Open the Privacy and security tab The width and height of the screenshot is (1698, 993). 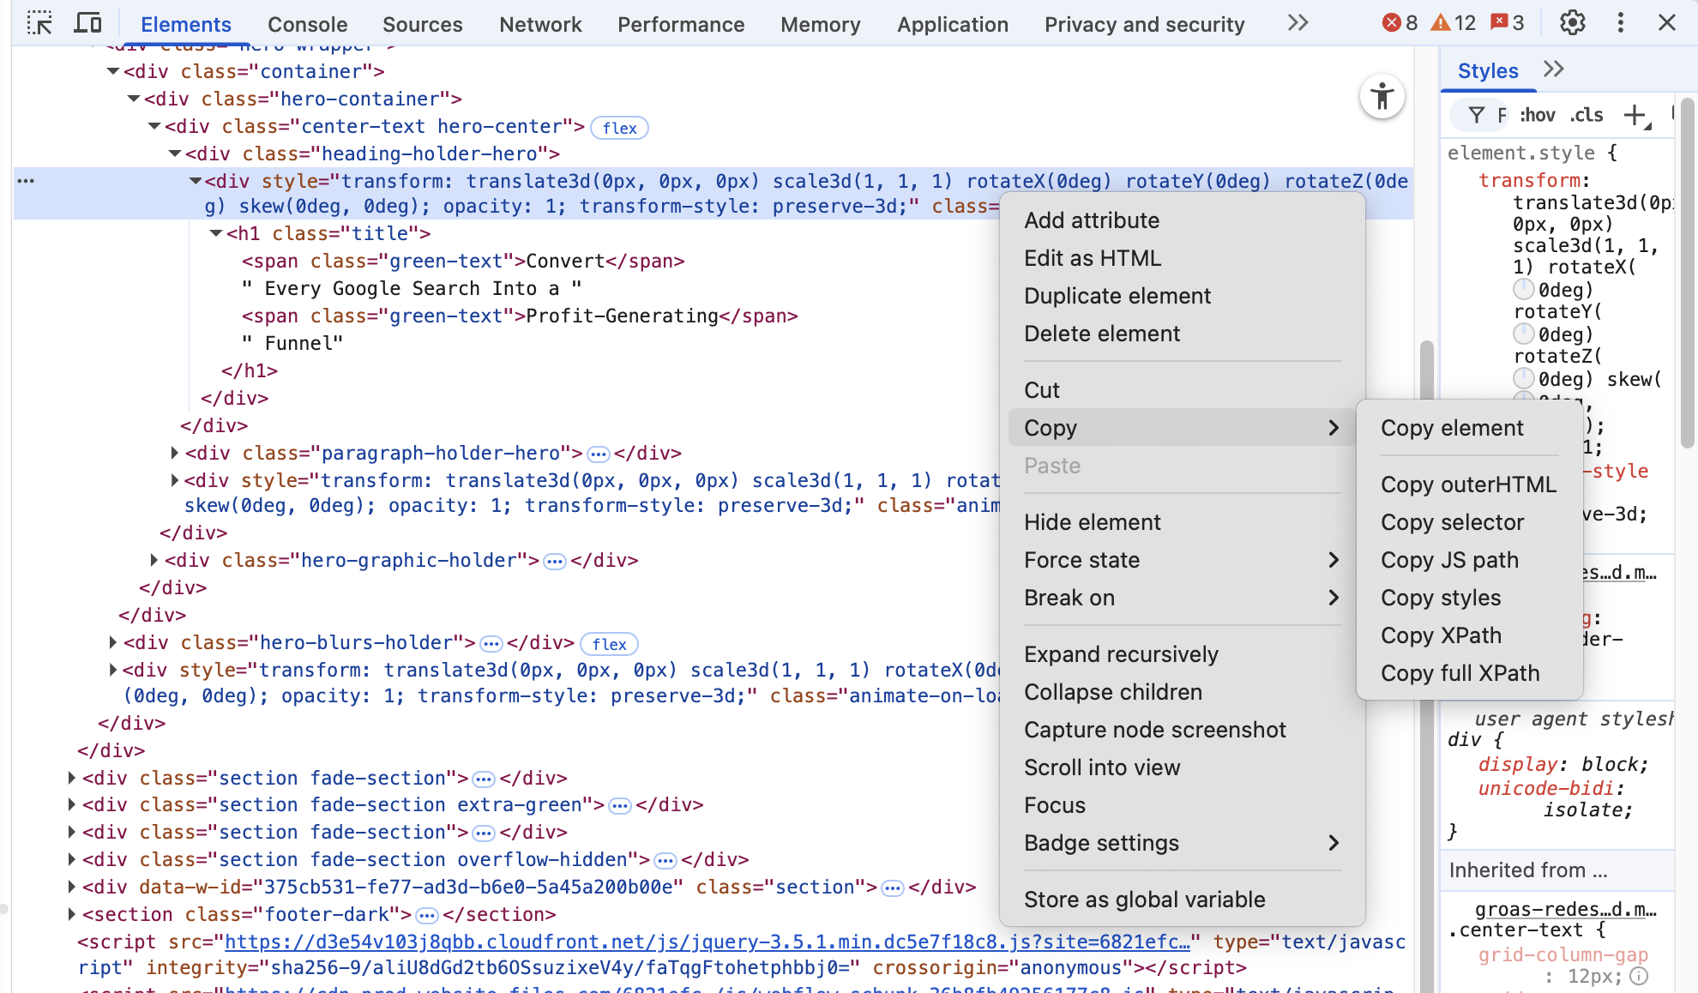1144,24
